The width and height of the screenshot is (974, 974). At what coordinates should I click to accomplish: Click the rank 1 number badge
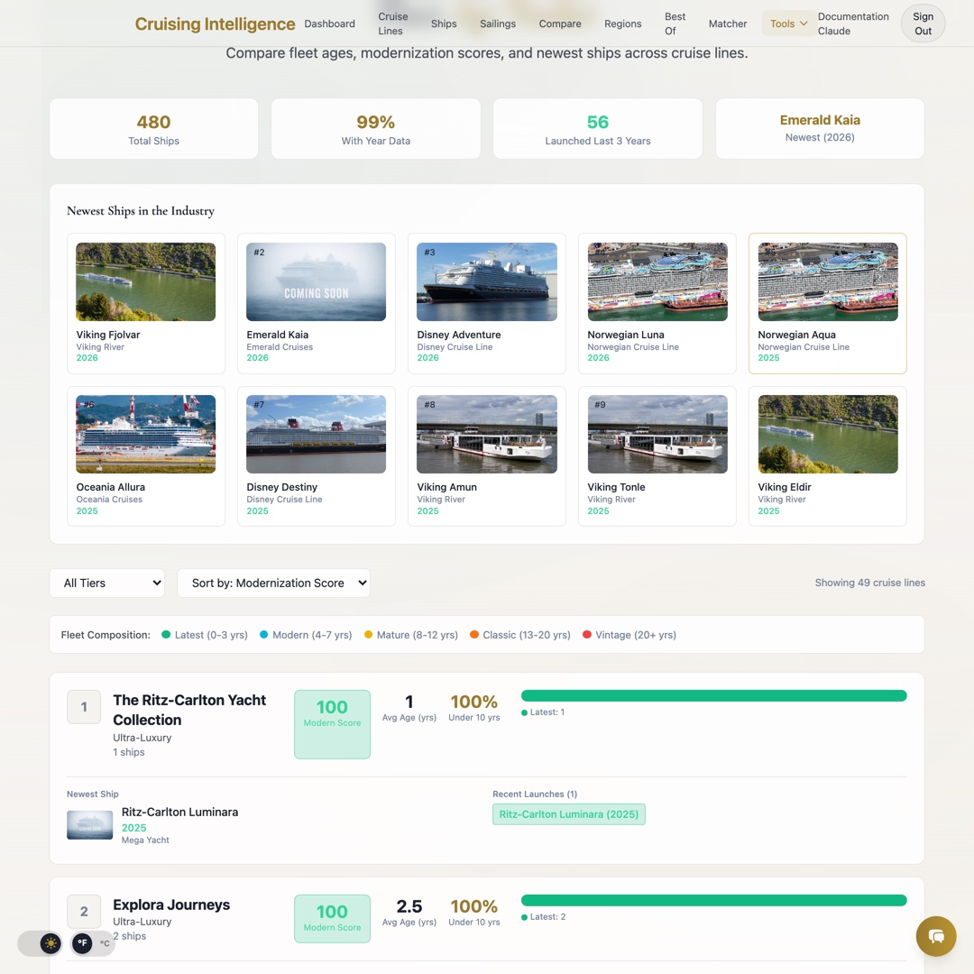(84, 707)
